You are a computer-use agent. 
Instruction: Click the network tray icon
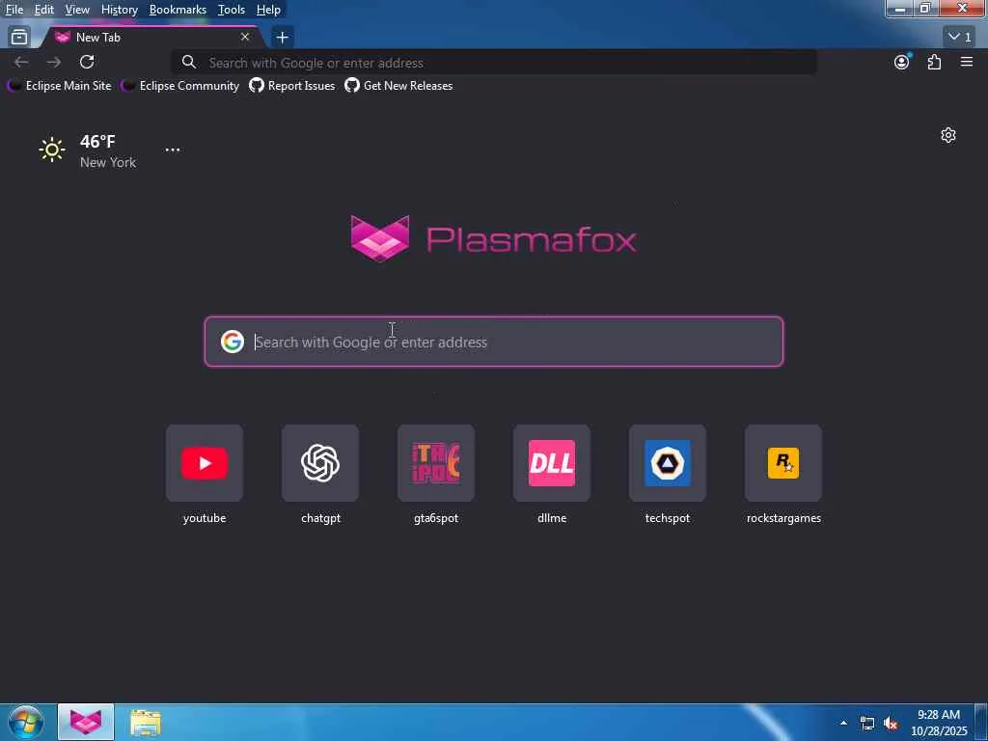[867, 724]
